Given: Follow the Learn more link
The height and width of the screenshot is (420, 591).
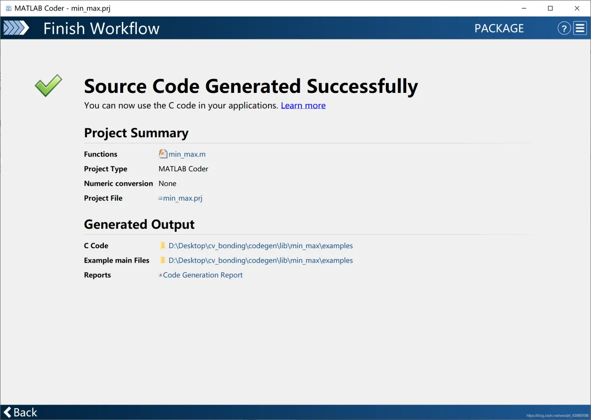Looking at the screenshot, I should [x=303, y=105].
